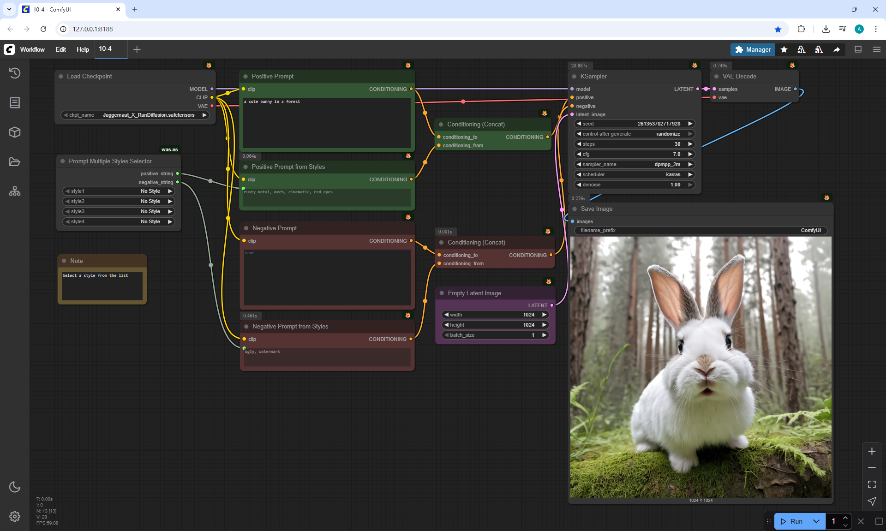The image size is (886, 531).
Task: Click the Manager button
Action: point(753,49)
